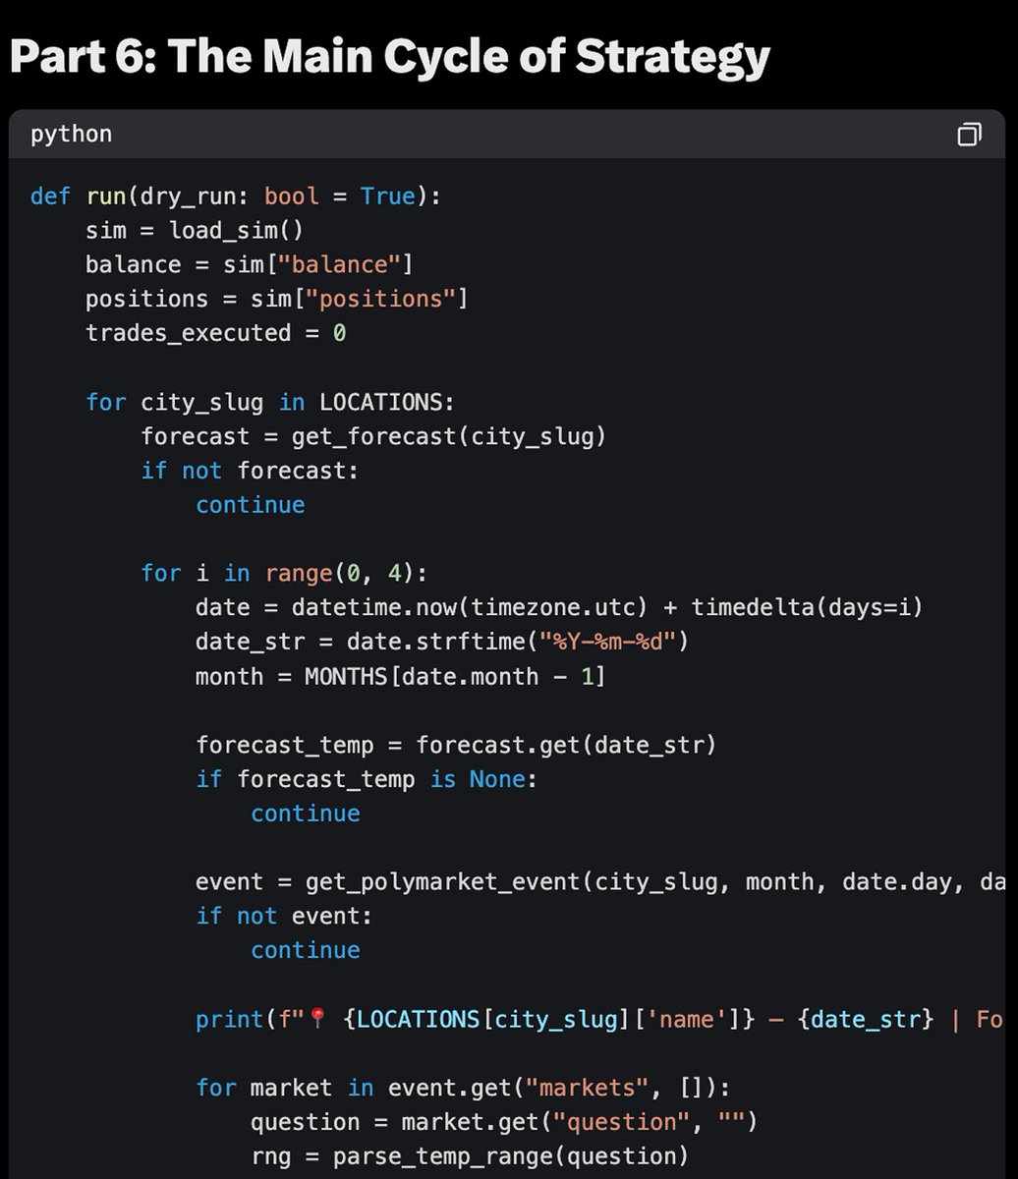Viewport: 1018px width, 1179px height.
Task: Click the 'date = datetime.now(timezone.utc)' line
Action: coord(559,607)
